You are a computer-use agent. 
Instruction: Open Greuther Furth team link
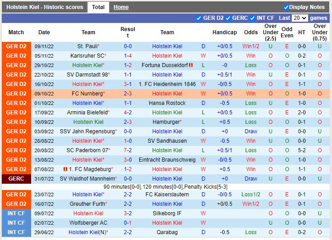(87, 204)
